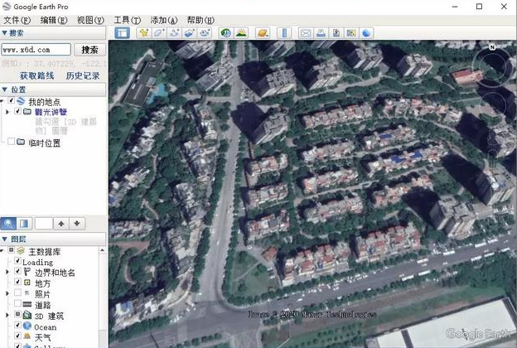The width and height of the screenshot is (517, 348).
Task: Click the Print toolbar icon
Action: [321, 33]
